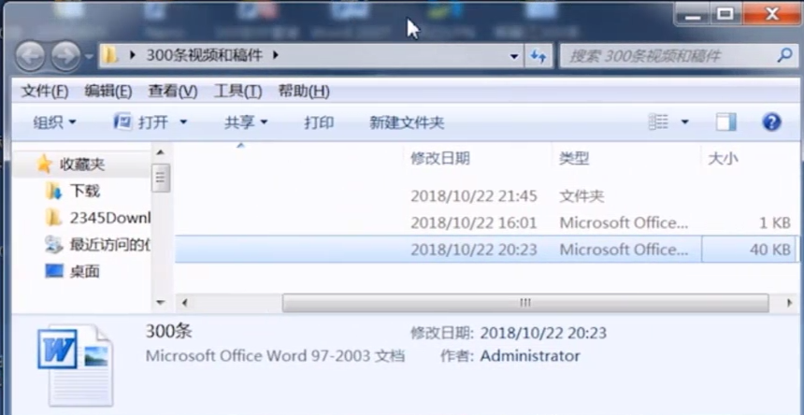Click the 桌面 monitor icon
Viewport: 804px width, 415px height.
point(54,270)
